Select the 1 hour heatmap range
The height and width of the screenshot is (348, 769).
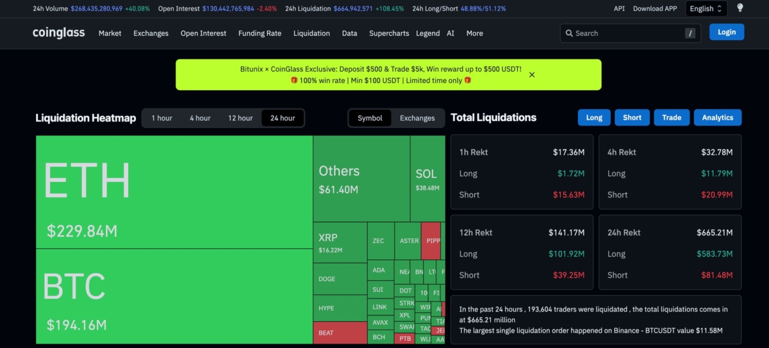161,118
